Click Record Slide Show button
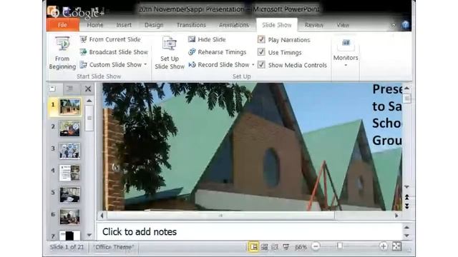The image size is (458, 257). tap(219, 65)
